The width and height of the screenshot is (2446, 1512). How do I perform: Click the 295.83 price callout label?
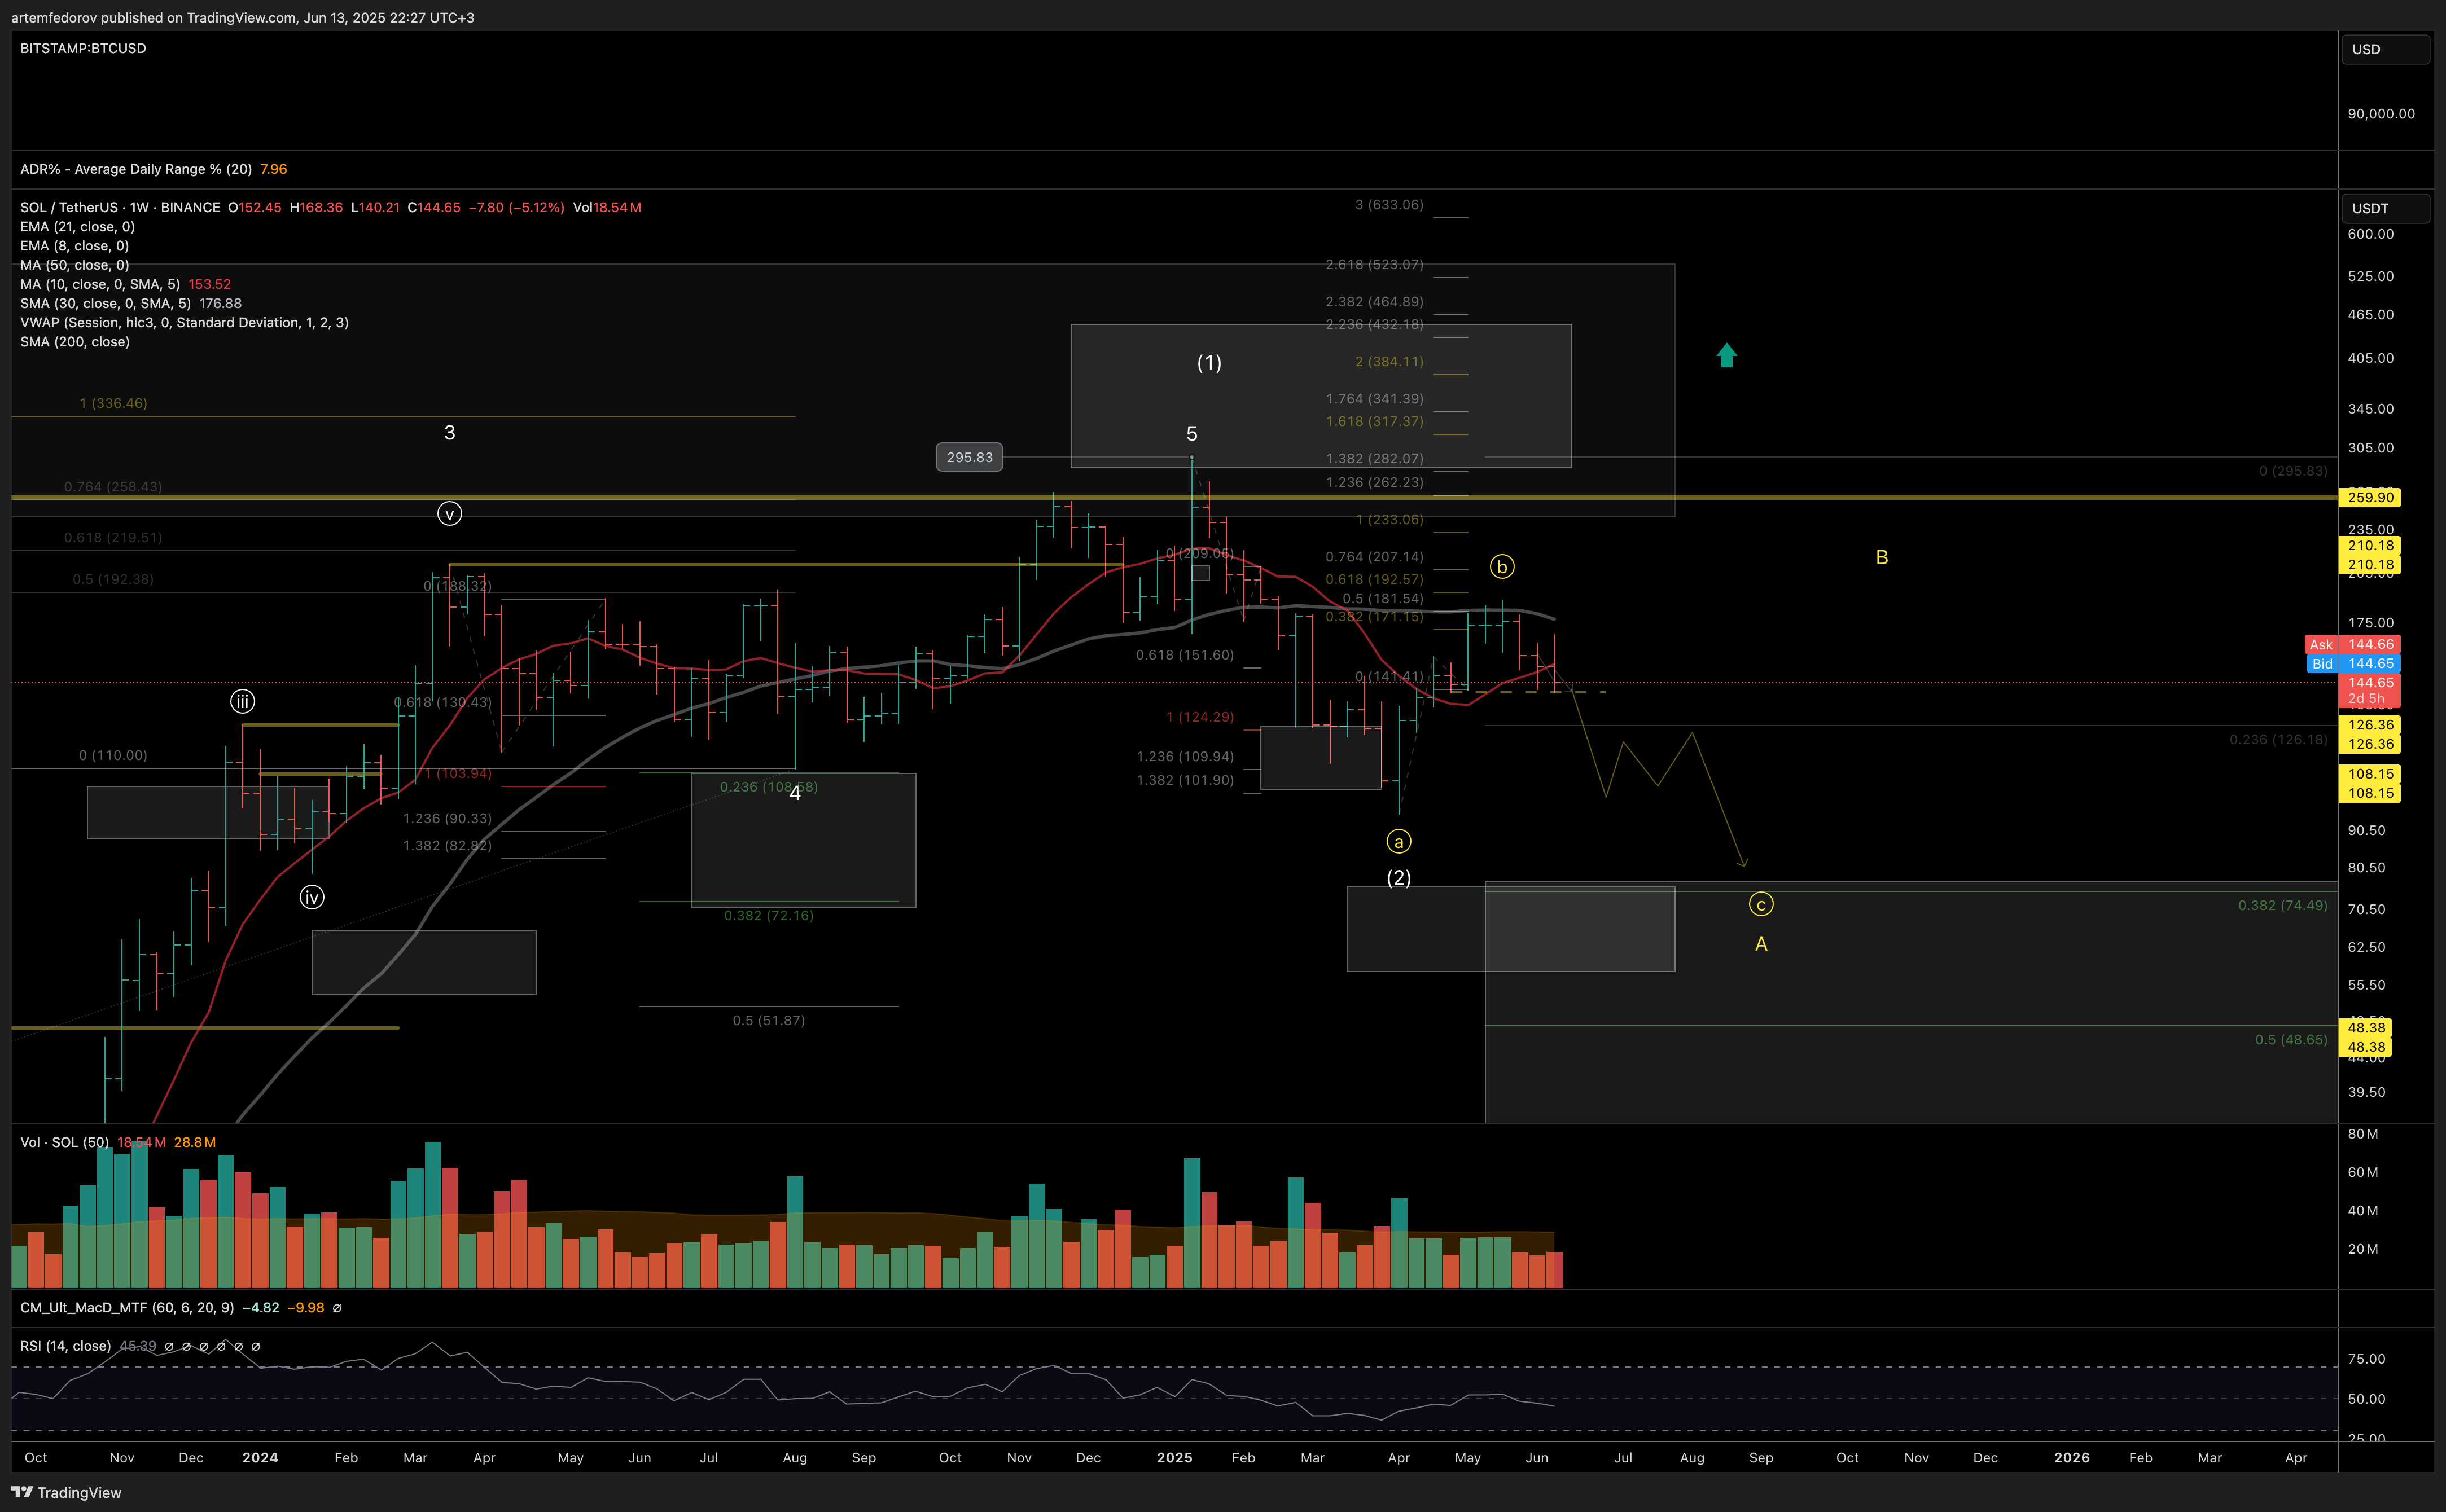coord(970,457)
